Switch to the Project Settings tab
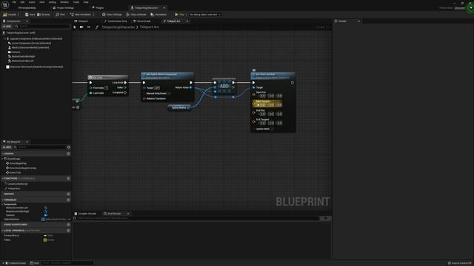The image size is (474, 266). pyautogui.click(x=63, y=8)
